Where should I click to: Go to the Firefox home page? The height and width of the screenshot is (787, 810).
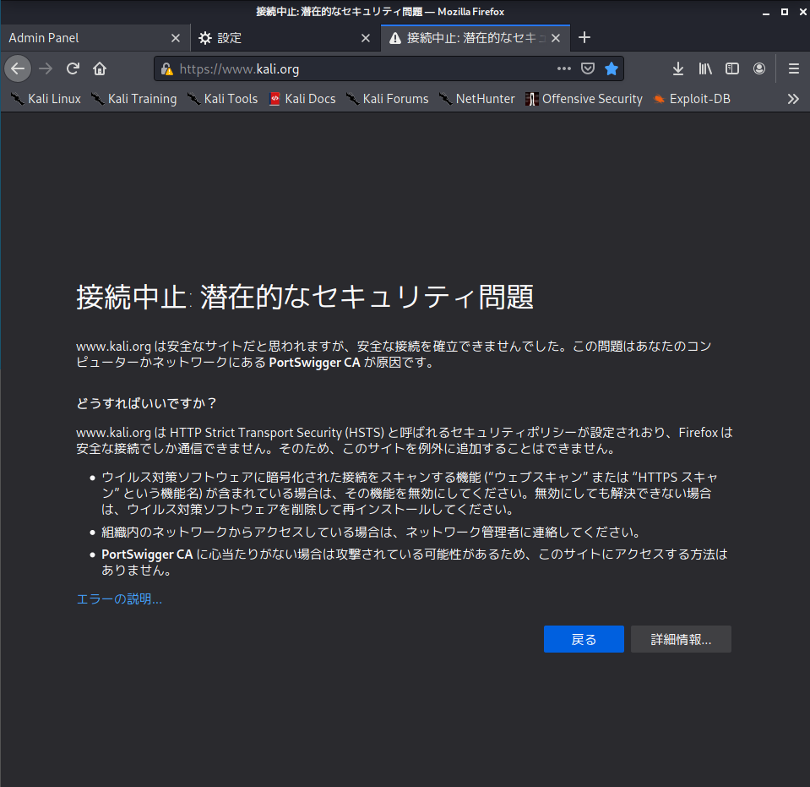(x=100, y=68)
